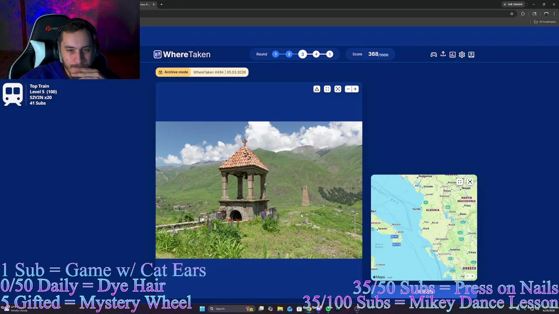This screenshot has width=559, height=314.
Task: Open the browser extensions puzzle icon
Action: pyautogui.click(x=523, y=14)
